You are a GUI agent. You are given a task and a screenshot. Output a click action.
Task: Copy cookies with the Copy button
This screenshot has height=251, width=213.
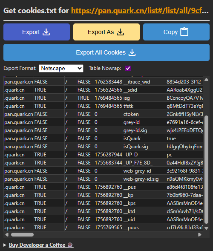pos(176,32)
